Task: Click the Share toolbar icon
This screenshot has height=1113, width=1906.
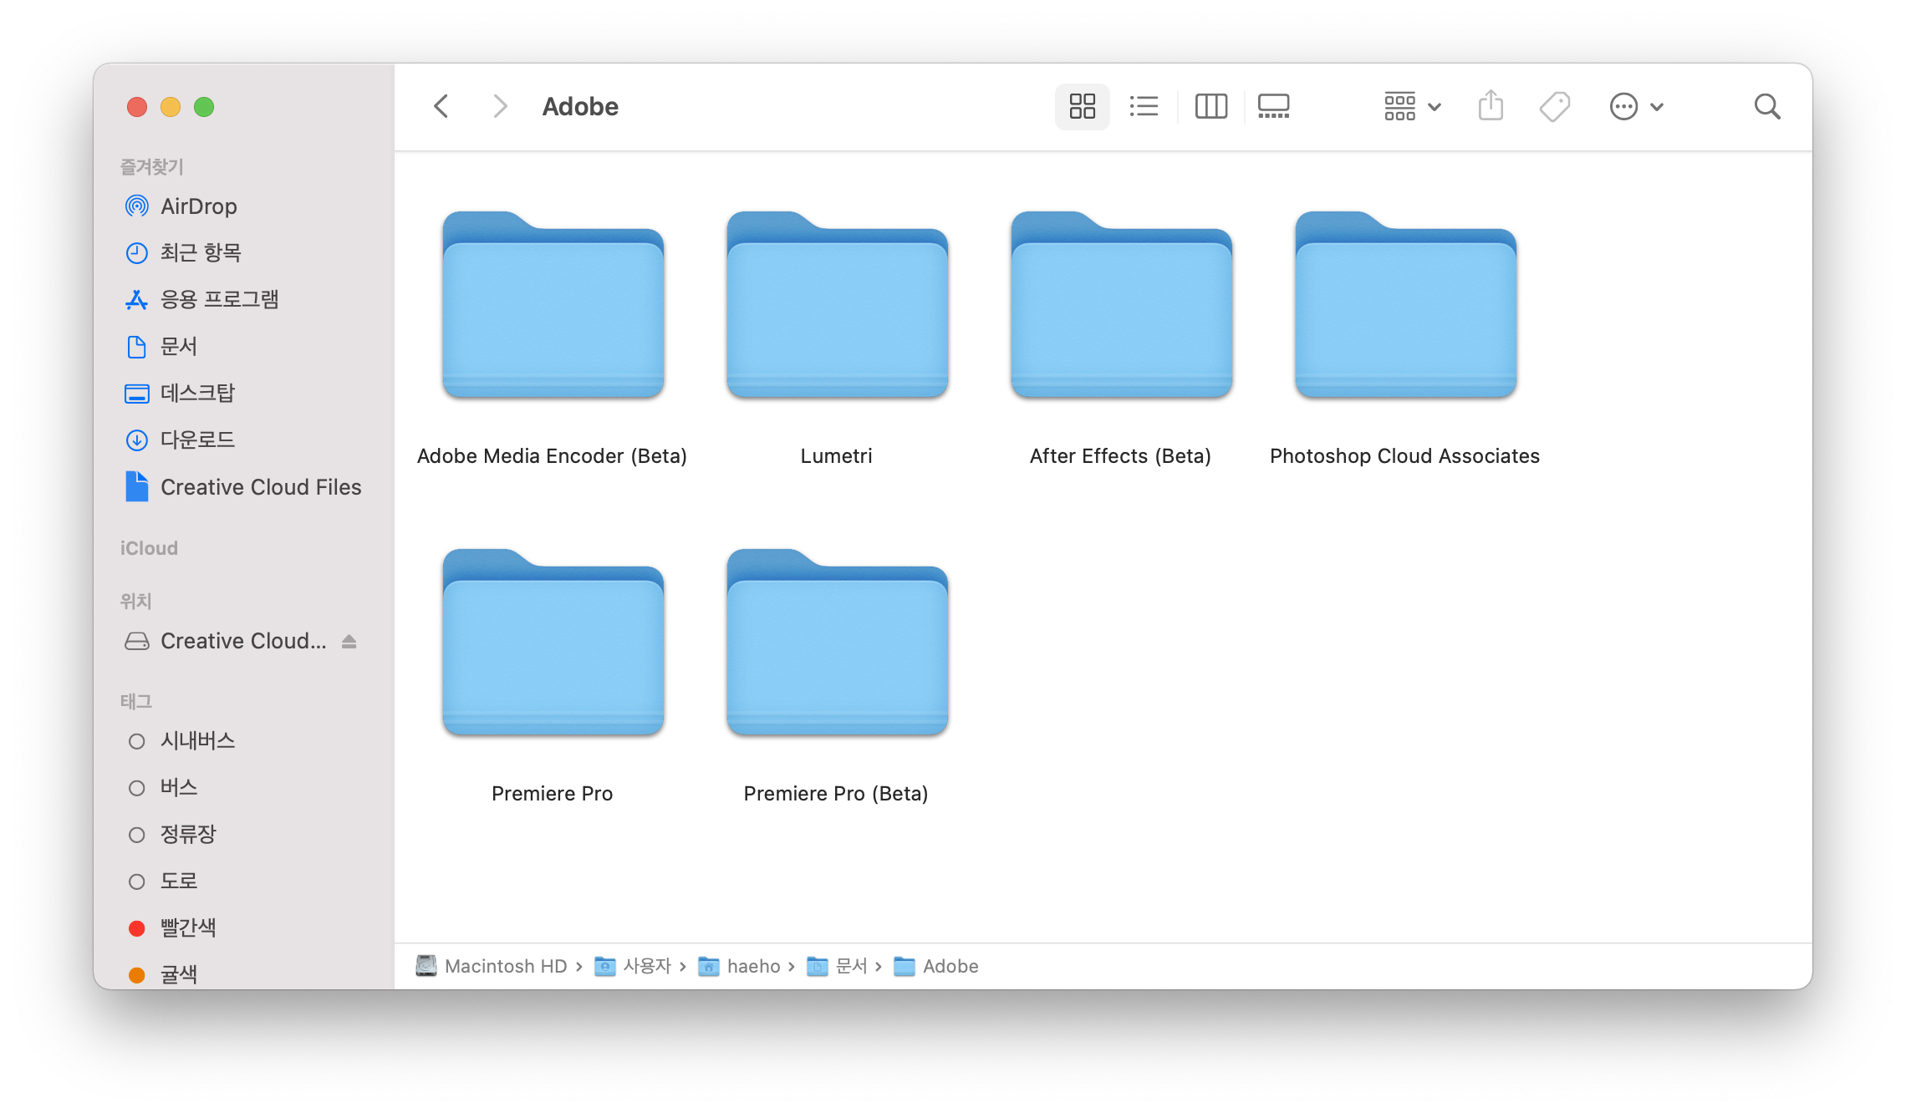Action: point(1491,106)
